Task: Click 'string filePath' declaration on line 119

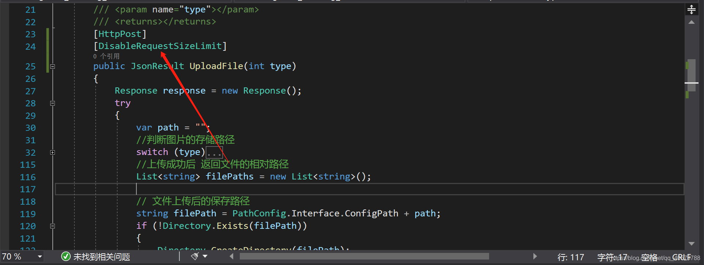Action: (176, 213)
